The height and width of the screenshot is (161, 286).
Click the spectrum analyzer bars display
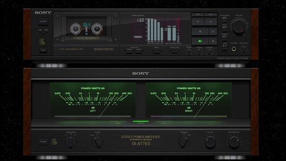coord(155,30)
